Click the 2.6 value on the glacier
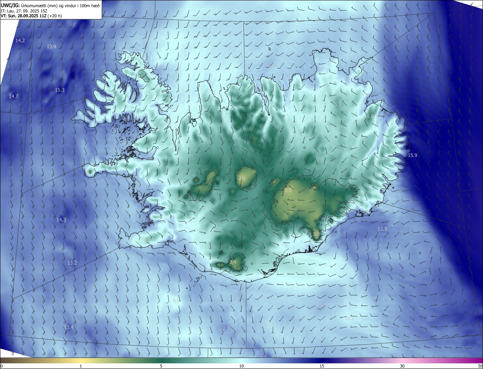The image size is (483, 369). point(242,178)
